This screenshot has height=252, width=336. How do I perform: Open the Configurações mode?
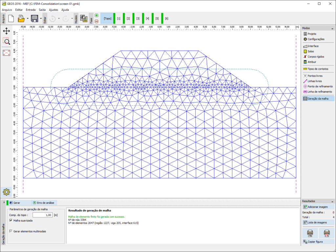click(x=318, y=39)
